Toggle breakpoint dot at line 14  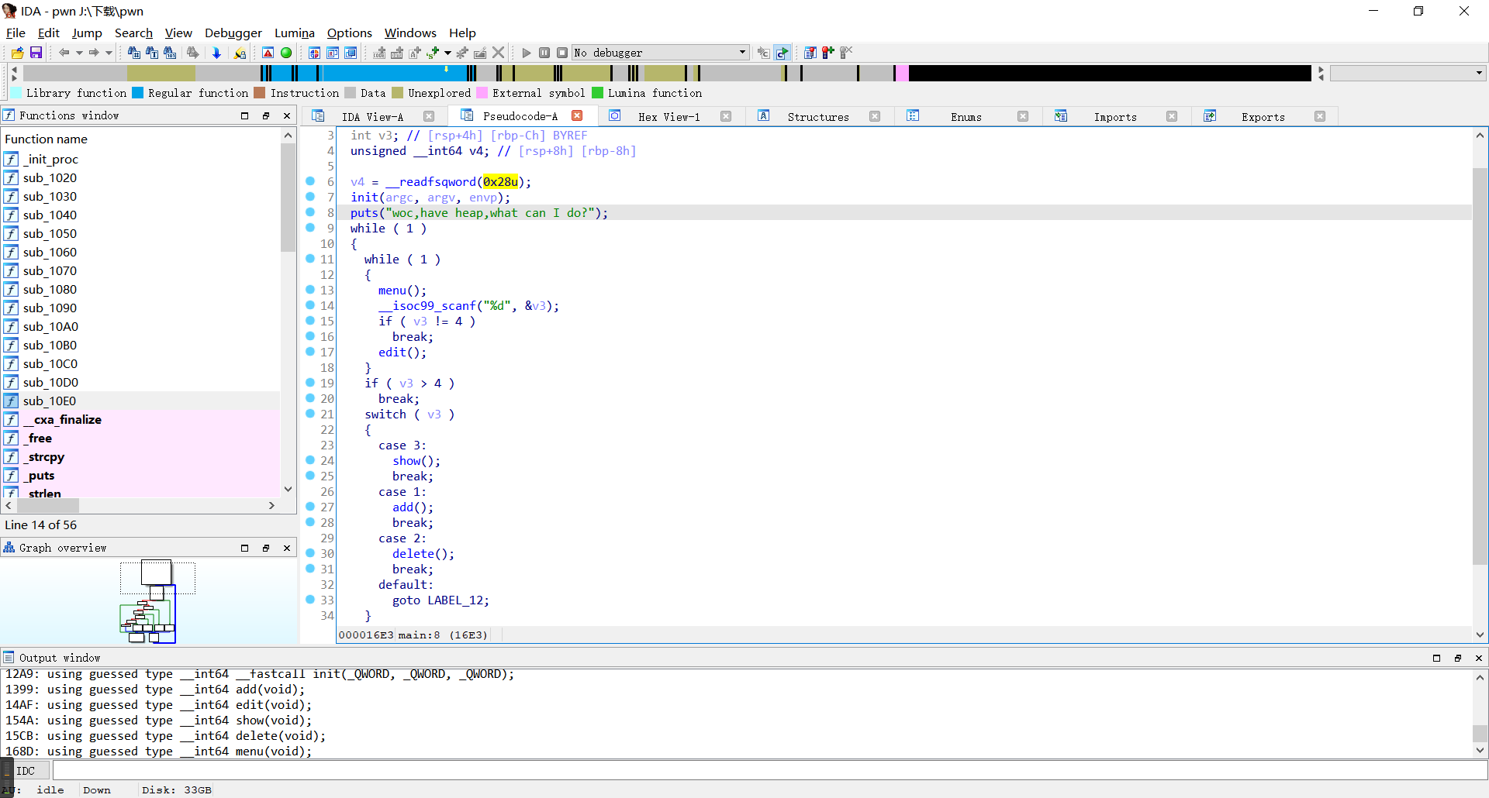[310, 305]
